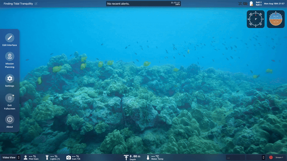Click the Cam Tilt camera indicator
The image size is (287, 161).
69,157
